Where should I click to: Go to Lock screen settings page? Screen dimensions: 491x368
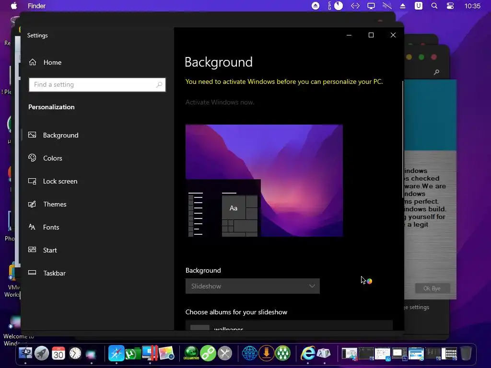(x=60, y=181)
